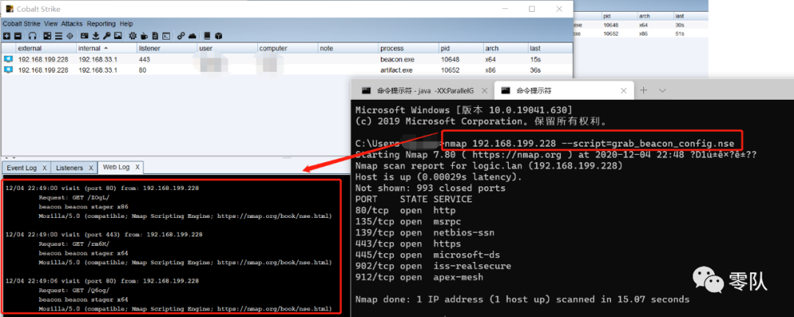Open the Help menu
Screen dimensions: 794x317
[126, 23]
